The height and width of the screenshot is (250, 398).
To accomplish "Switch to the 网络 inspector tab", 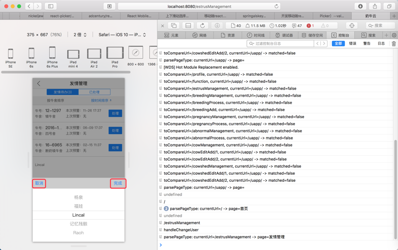I will tap(199, 35).
